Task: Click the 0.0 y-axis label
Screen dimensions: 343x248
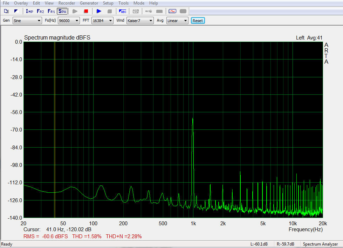Action: 18,42
